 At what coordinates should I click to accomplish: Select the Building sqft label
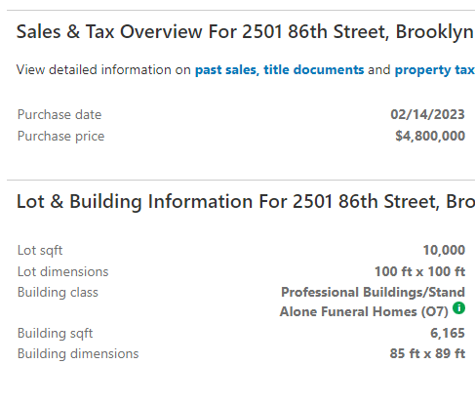coord(55,334)
